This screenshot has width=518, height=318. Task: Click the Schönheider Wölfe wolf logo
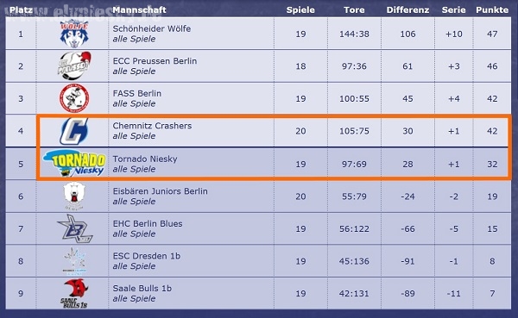point(74,34)
